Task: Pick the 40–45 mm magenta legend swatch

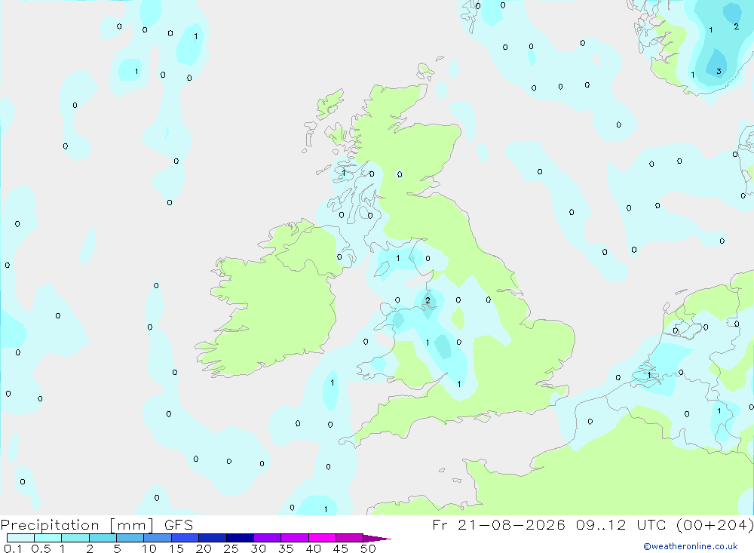Action: tap(322, 538)
